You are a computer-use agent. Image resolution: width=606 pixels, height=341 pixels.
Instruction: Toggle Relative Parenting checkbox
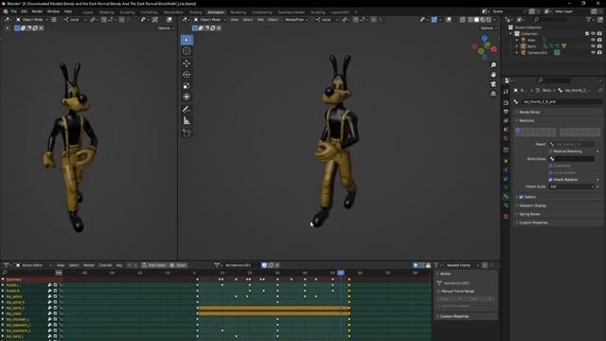pyautogui.click(x=550, y=152)
